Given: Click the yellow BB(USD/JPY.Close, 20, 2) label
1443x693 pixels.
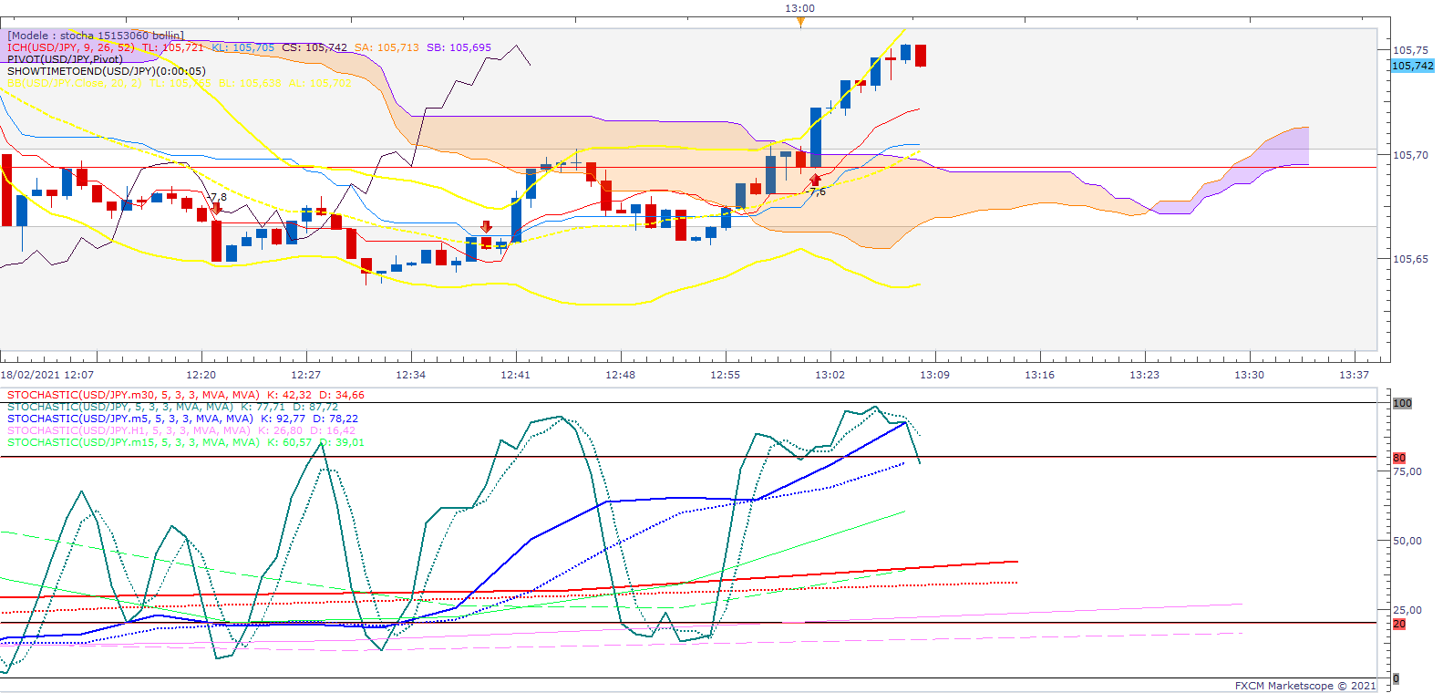Looking at the screenshot, I should [75, 83].
